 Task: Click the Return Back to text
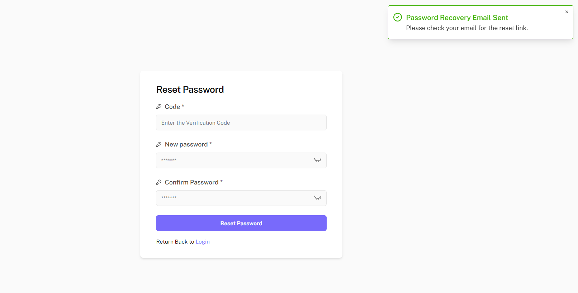175,242
